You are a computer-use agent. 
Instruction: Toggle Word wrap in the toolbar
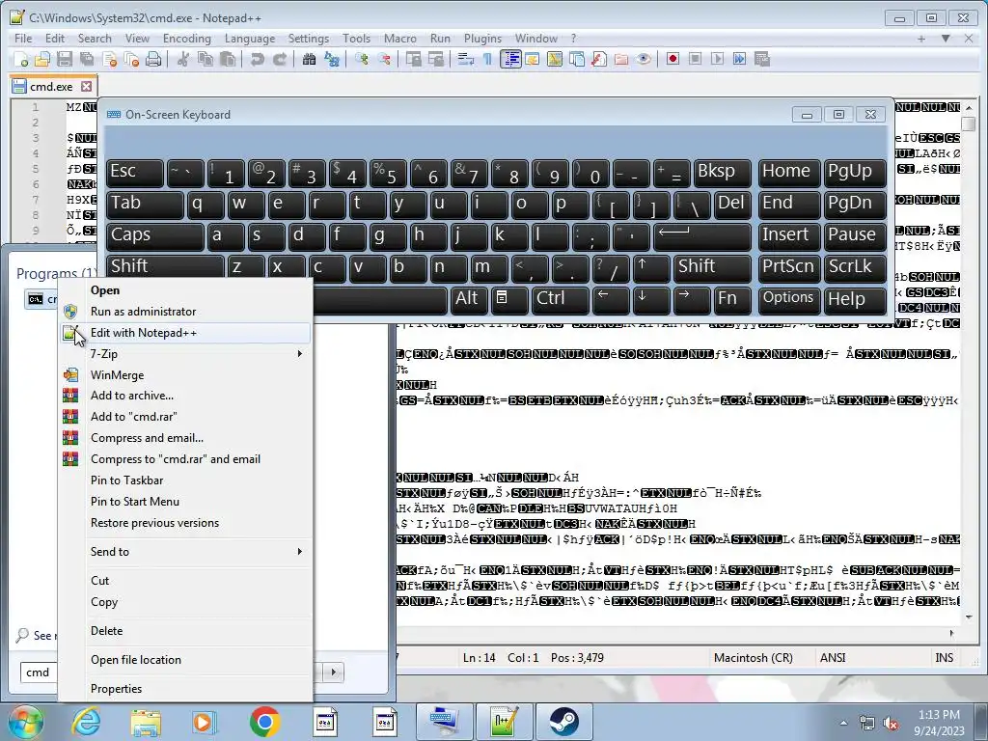466,59
